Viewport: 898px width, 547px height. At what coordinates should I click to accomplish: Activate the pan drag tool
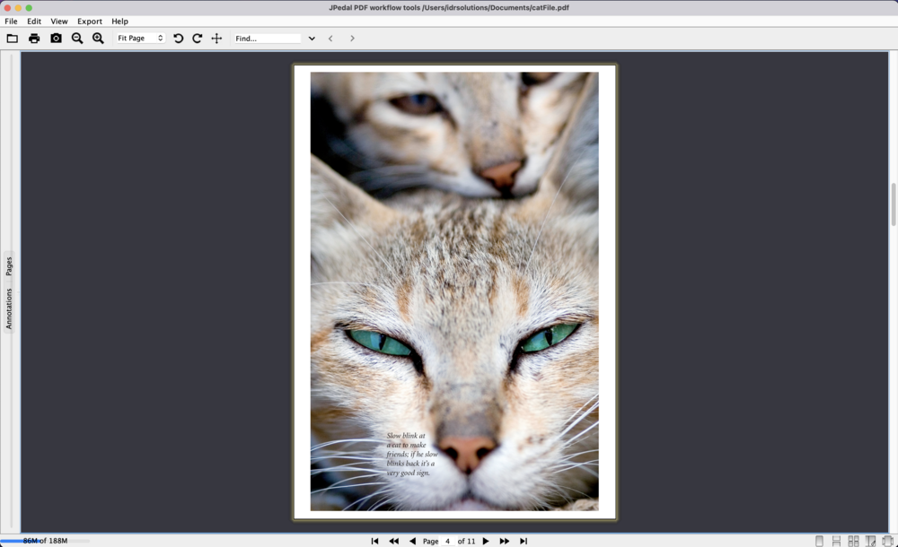coord(216,38)
